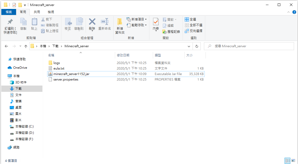Select the server.properties file
The image size is (298, 164).
point(126,79)
